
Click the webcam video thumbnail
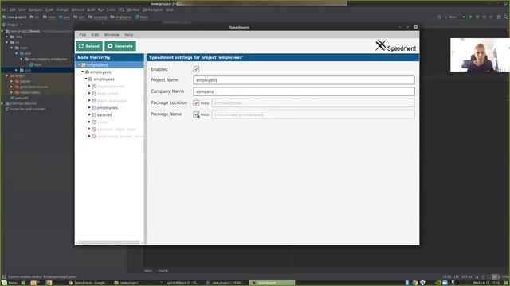(480, 55)
